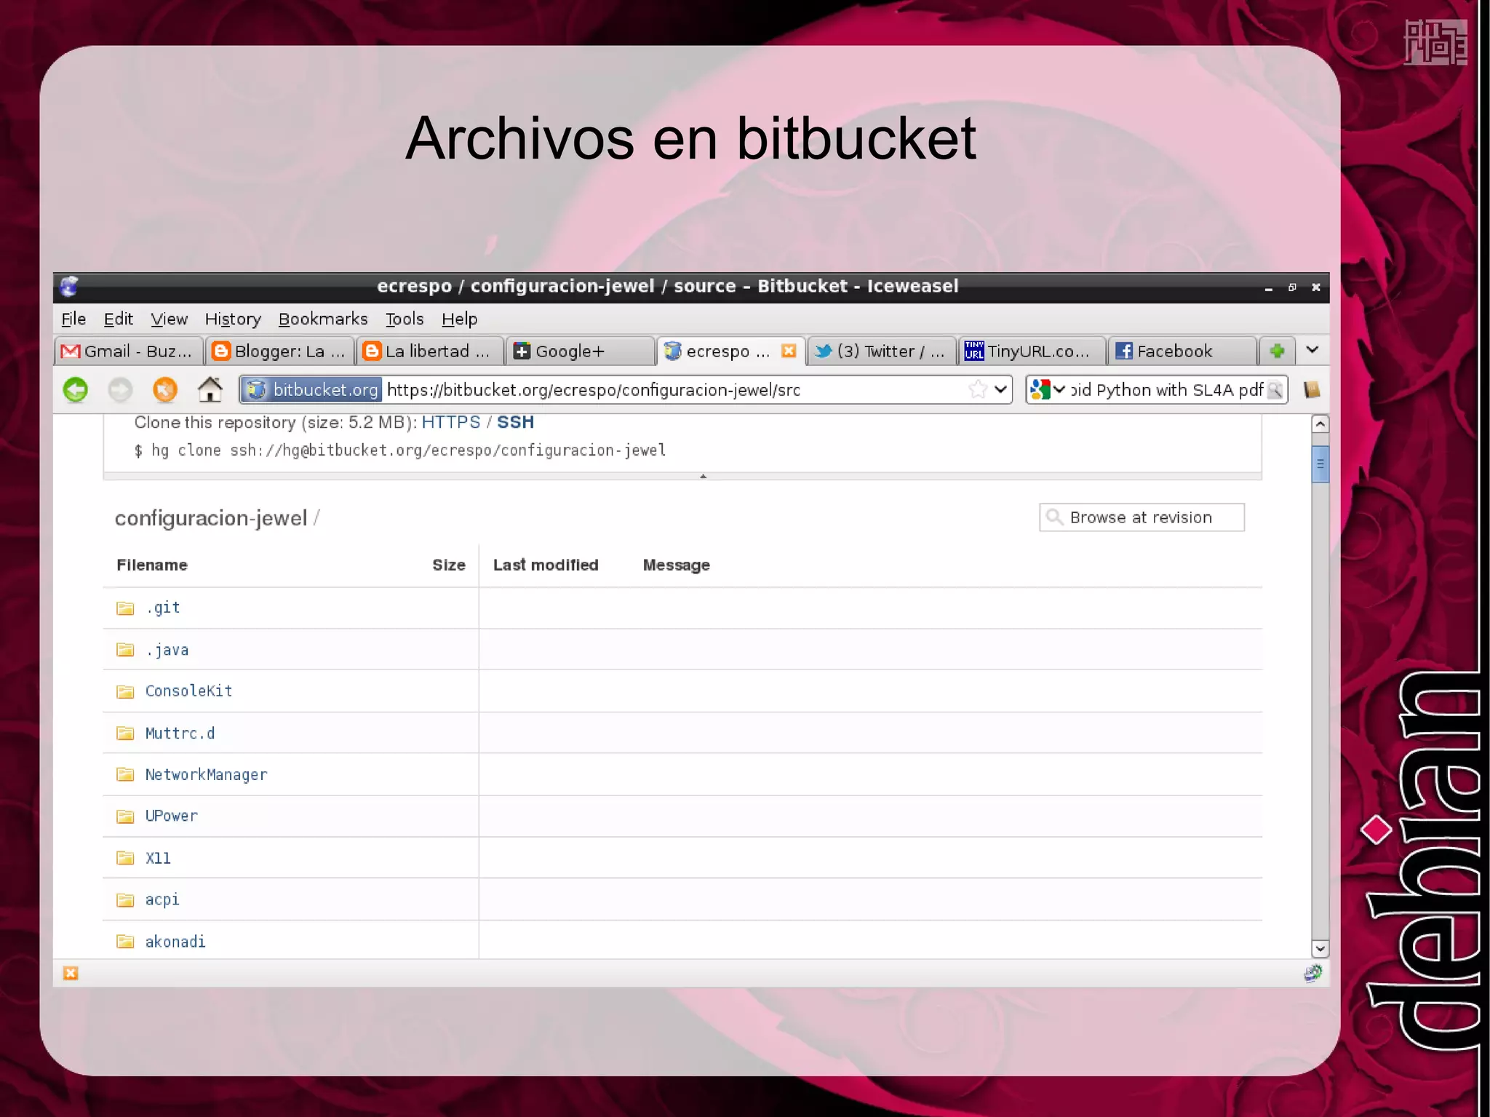This screenshot has height=1117, width=1490.
Task: Switch to the Google+ tab
Action: (580, 351)
